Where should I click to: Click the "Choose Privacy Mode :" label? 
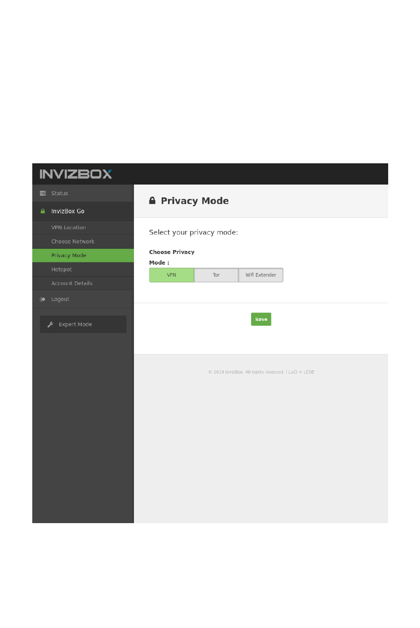click(x=172, y=257)
